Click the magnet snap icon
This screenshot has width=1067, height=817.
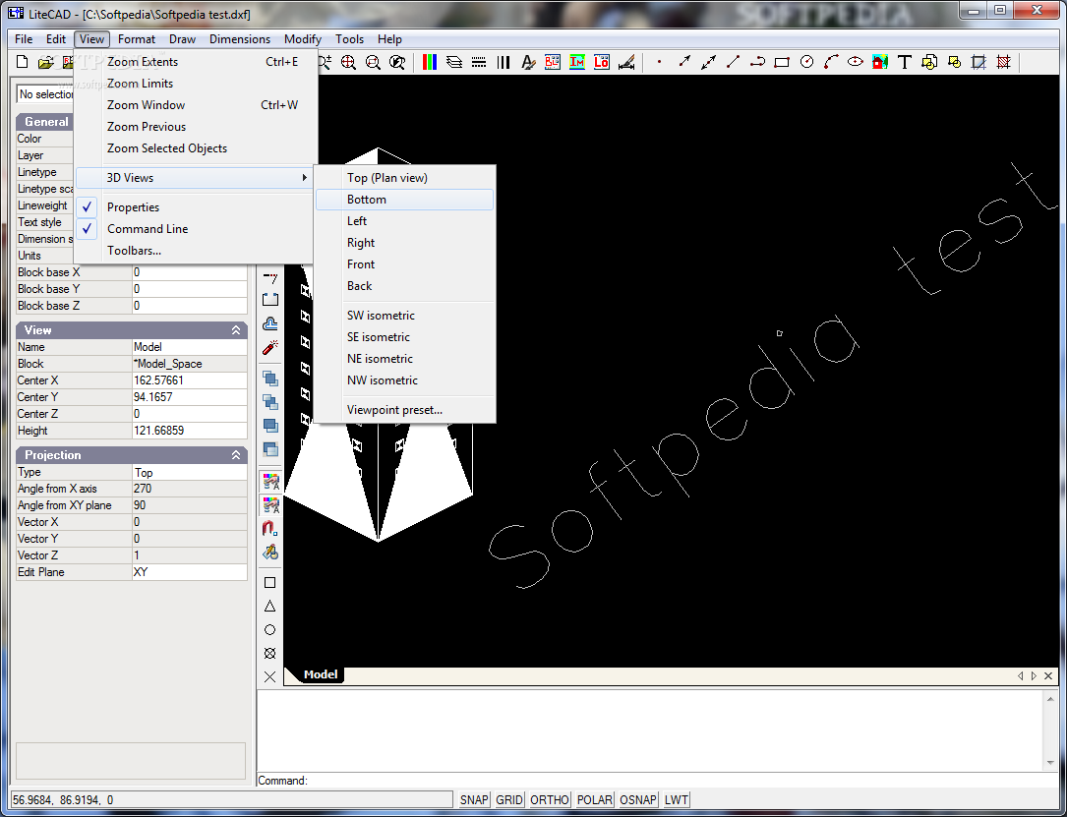pyautogui.click(x=270, y=529)
